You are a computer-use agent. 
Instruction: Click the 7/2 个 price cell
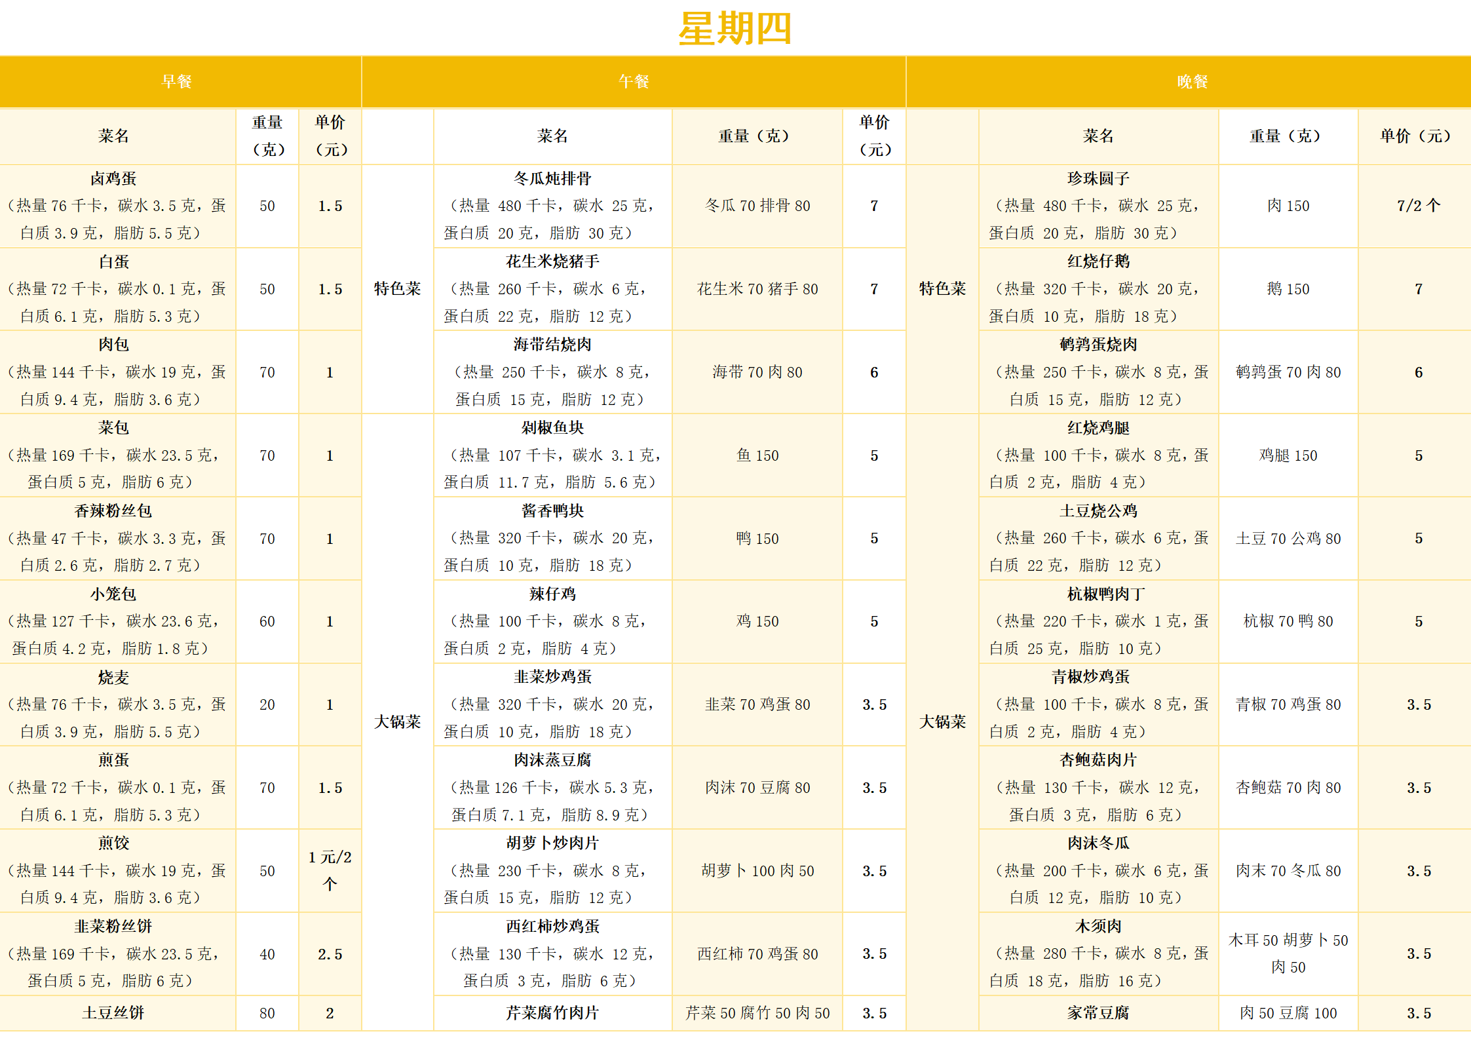click(1417, 206)
